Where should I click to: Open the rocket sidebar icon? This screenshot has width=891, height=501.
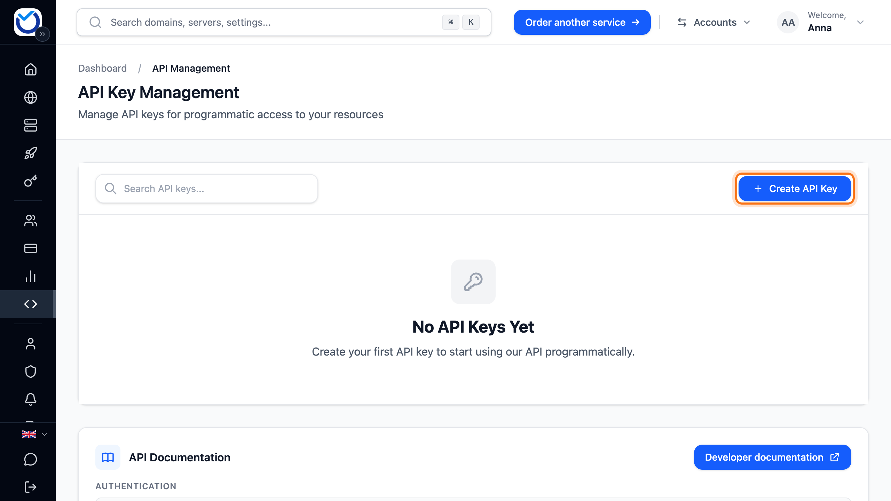(31, 153)
